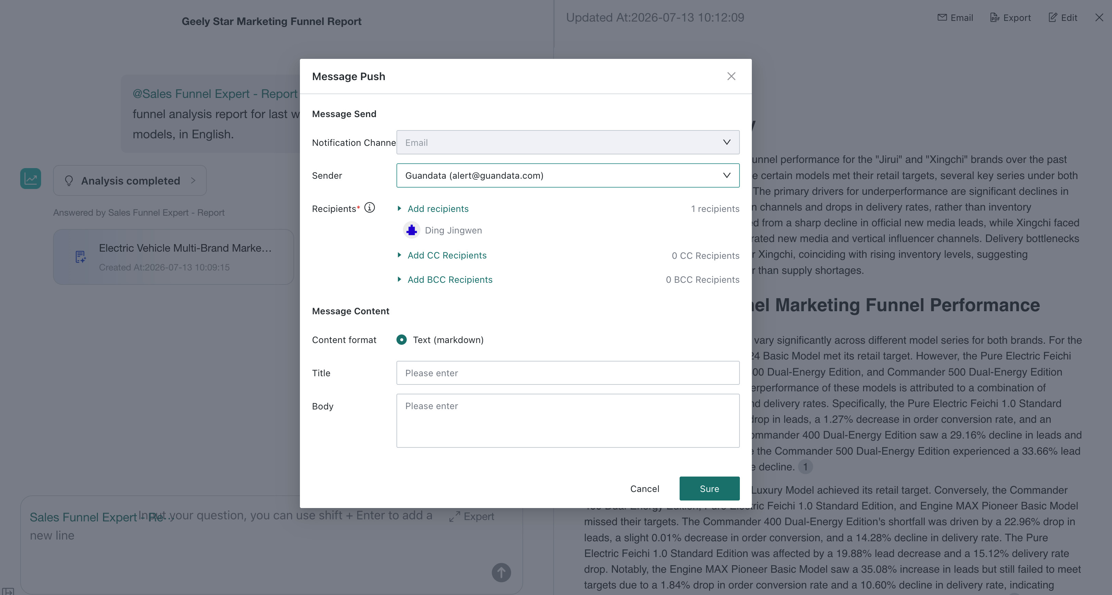Focus the Body text area
The image size is (1112, 595).
(x=568, y=420)
